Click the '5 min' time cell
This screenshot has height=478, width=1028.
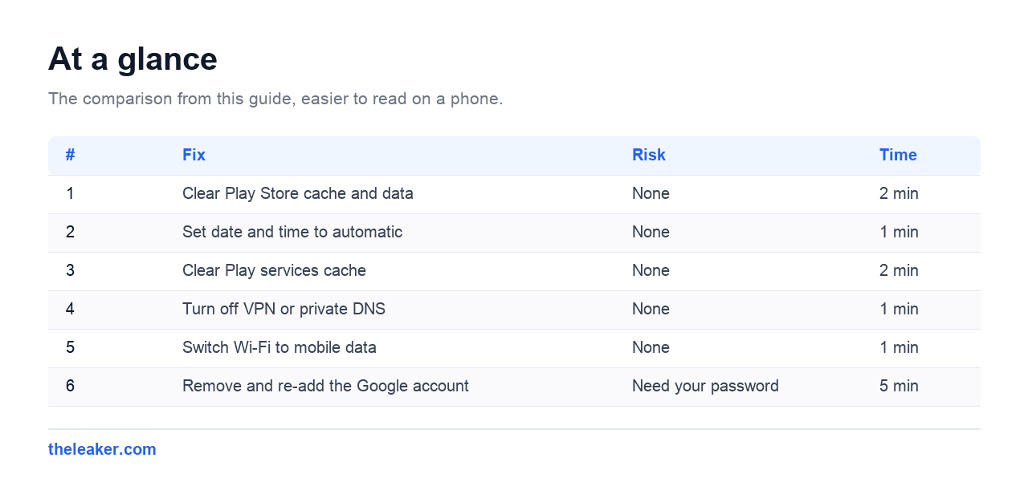pyautogui.click(x=899, y=386)
